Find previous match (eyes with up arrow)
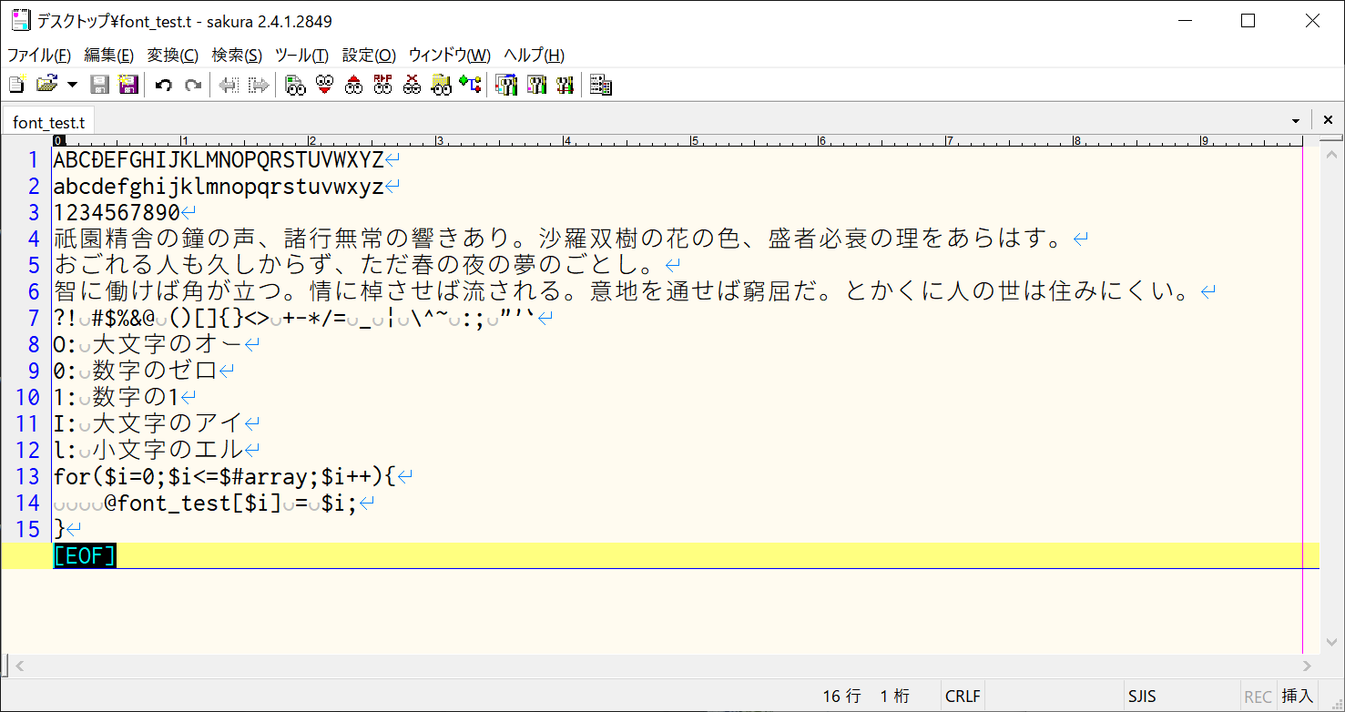This screenshot has width=1345, height=712. pyautogui.click(x=353, y=85)
